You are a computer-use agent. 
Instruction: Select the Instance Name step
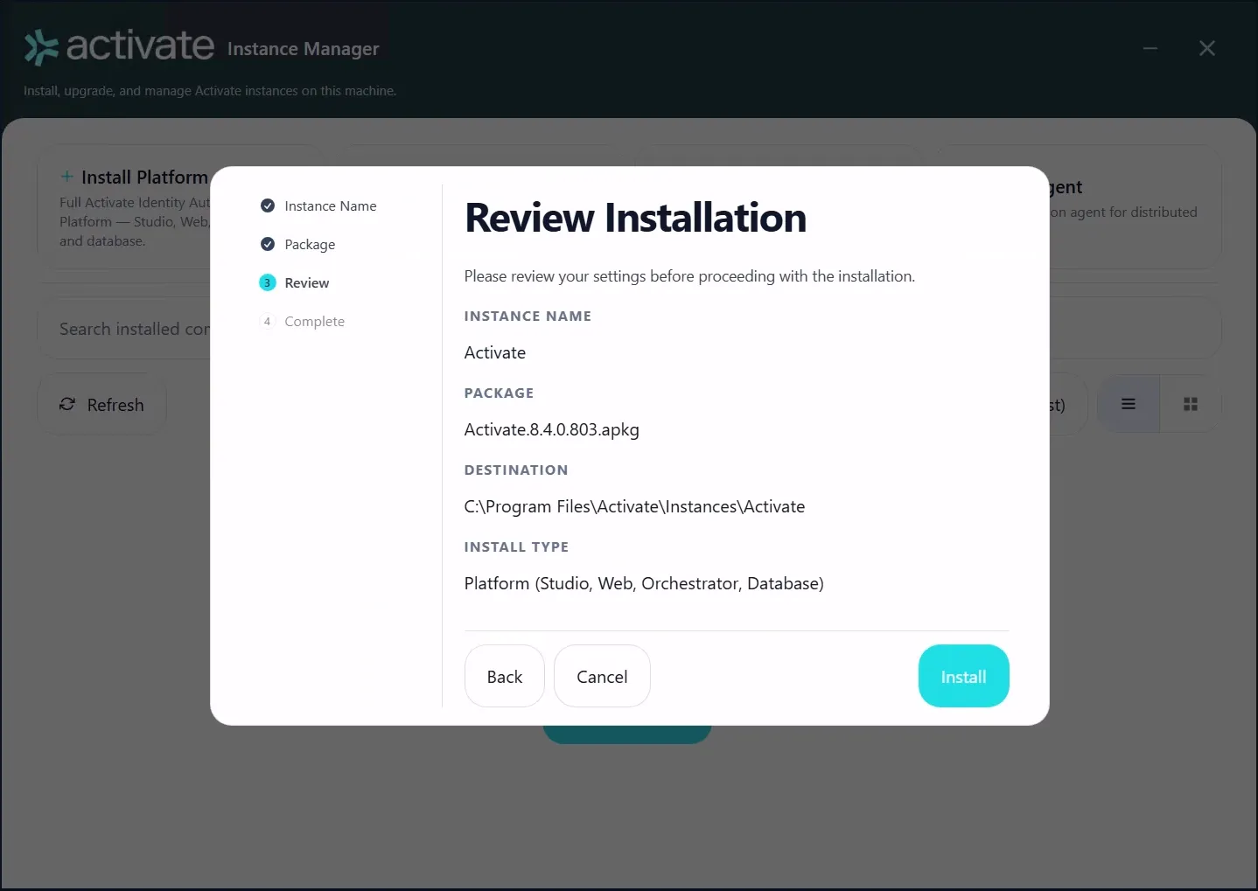pos(330,206)
